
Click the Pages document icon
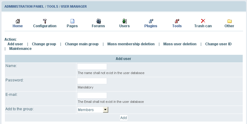72,21
